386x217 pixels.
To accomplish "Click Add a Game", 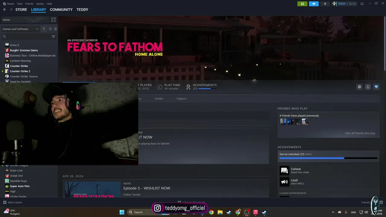I will pyautogui.click(x=12, y=203).
